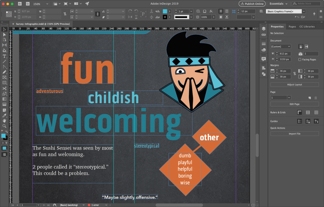Viewport: 324px width, 207px height.
Task: Choose the Selection tool
Action: 4,29
